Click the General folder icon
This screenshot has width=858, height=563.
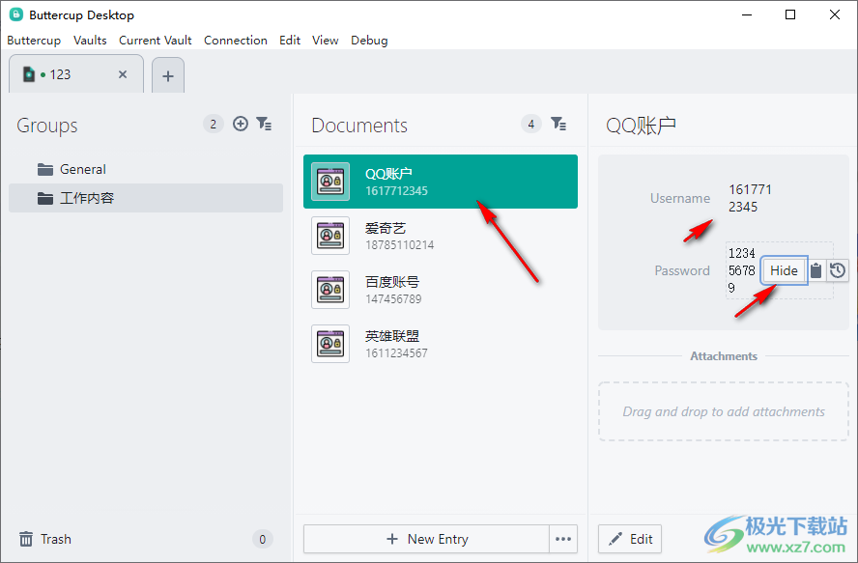(44, 170)
